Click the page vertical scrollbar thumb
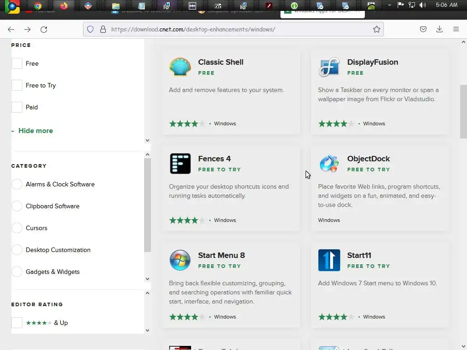This screenshot has width=467, height=350. coord(463,112)
